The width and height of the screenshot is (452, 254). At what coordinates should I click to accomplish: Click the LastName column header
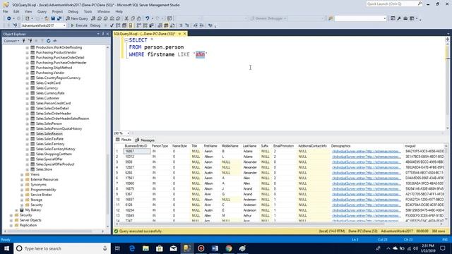[x=249, y=146]
